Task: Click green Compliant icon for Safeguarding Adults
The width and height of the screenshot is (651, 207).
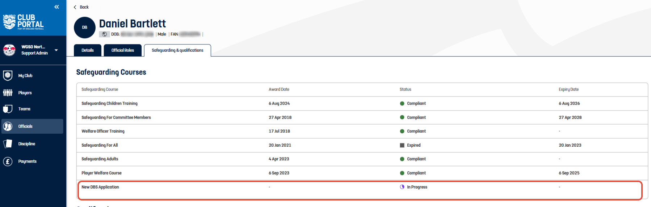Action: [402, 159]
